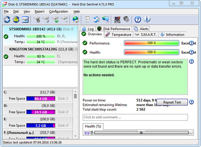
Task: Click the yellow warning triangle toolbar icon
Action: (16, 19)
